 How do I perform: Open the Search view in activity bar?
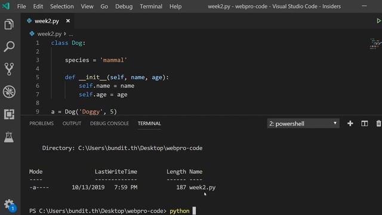pos(9,47)
